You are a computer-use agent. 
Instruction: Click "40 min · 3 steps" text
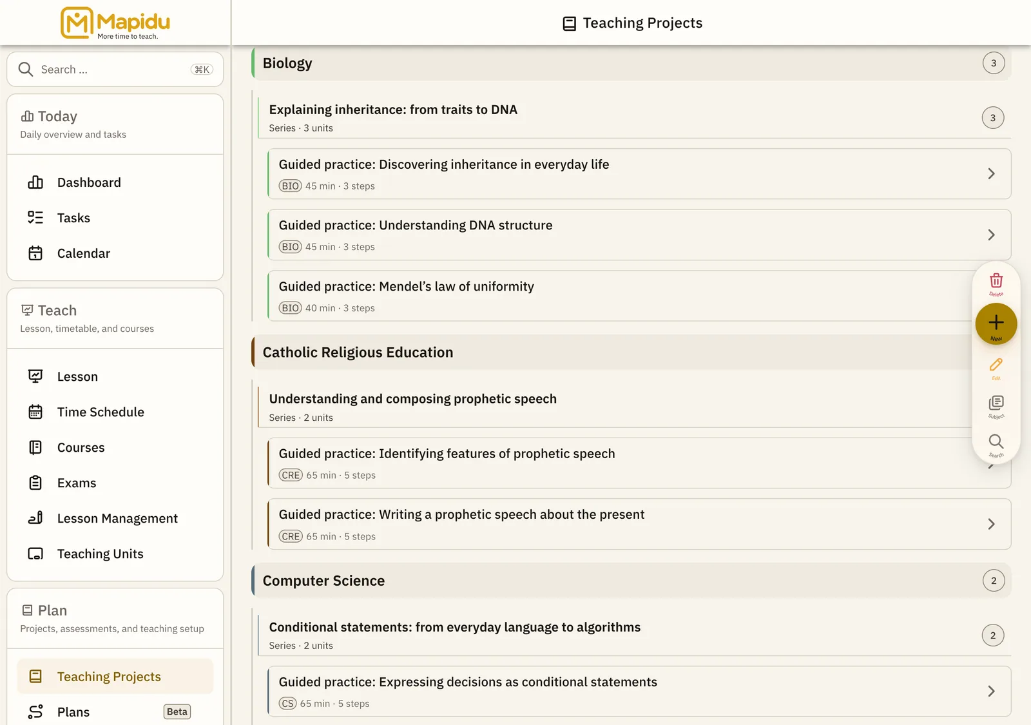pos(340,309)
